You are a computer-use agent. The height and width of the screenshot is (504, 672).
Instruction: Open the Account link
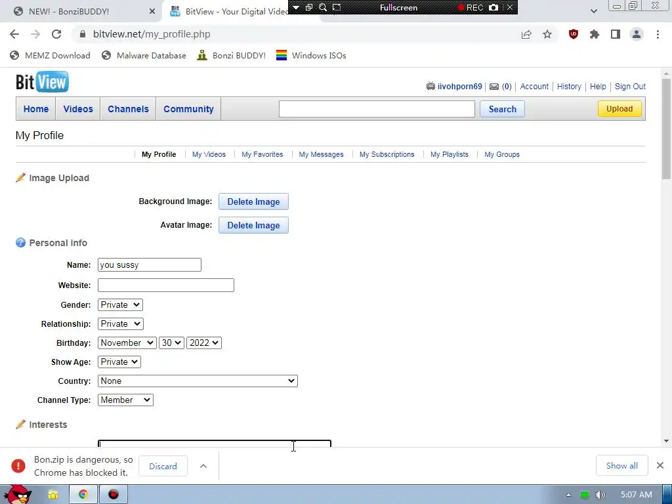click(534, 86)
